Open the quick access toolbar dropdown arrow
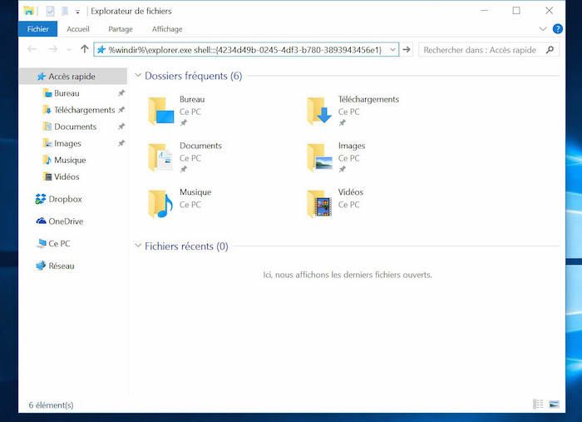The image size is (582, 422). (x=78, y=12)
